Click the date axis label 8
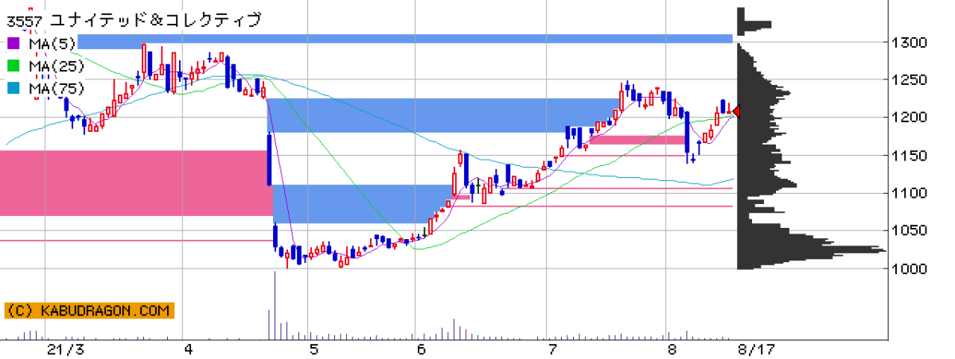This screenshot has width=955, height=359. pyautogui.click(x=672, y=349)
